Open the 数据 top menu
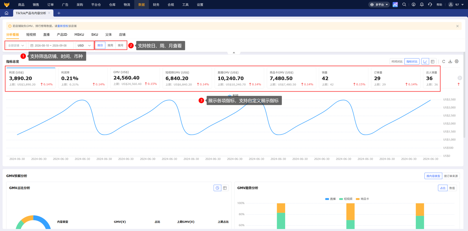Image resolution: width=468 pixels, height=231 pixels. [x=142, y=5]
